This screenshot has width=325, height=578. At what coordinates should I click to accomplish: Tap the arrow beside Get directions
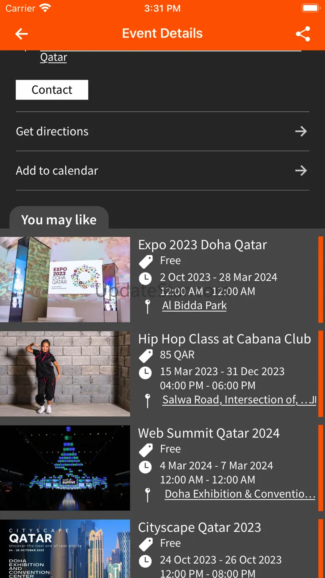coord(301,131)
